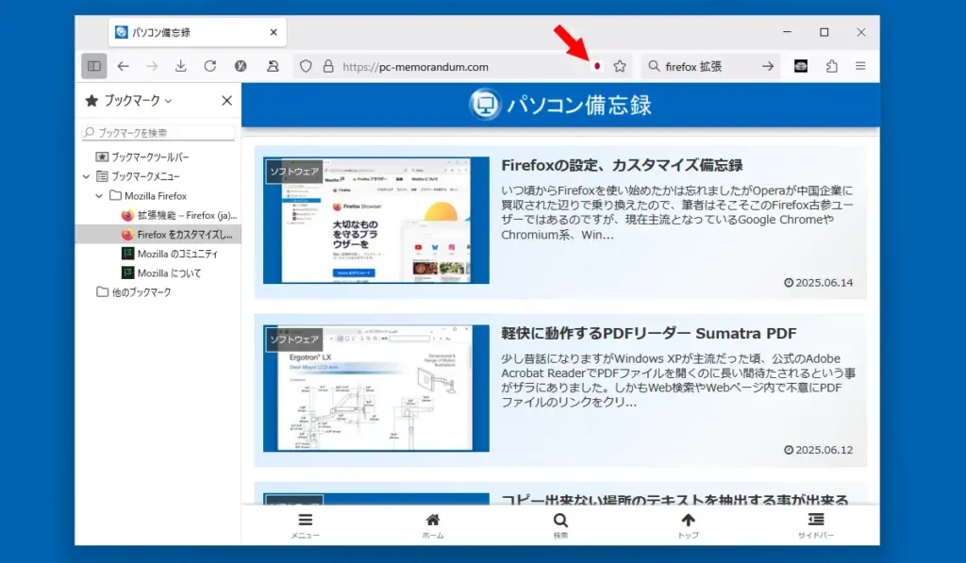Screen dimensions: 966x563
Task: Click the round extension icon beside reload
Action: point(241,66)
